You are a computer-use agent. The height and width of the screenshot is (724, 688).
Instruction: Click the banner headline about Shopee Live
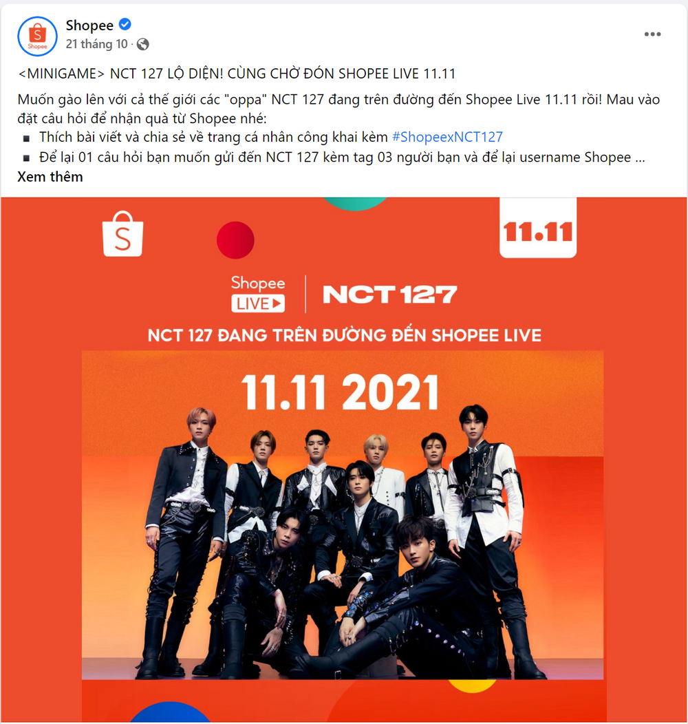point(345,335)
